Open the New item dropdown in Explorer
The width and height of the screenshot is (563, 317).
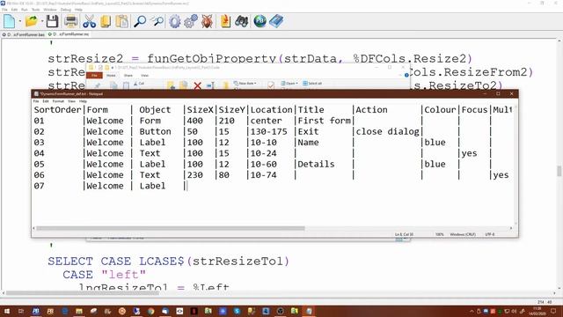pos(245,84)
